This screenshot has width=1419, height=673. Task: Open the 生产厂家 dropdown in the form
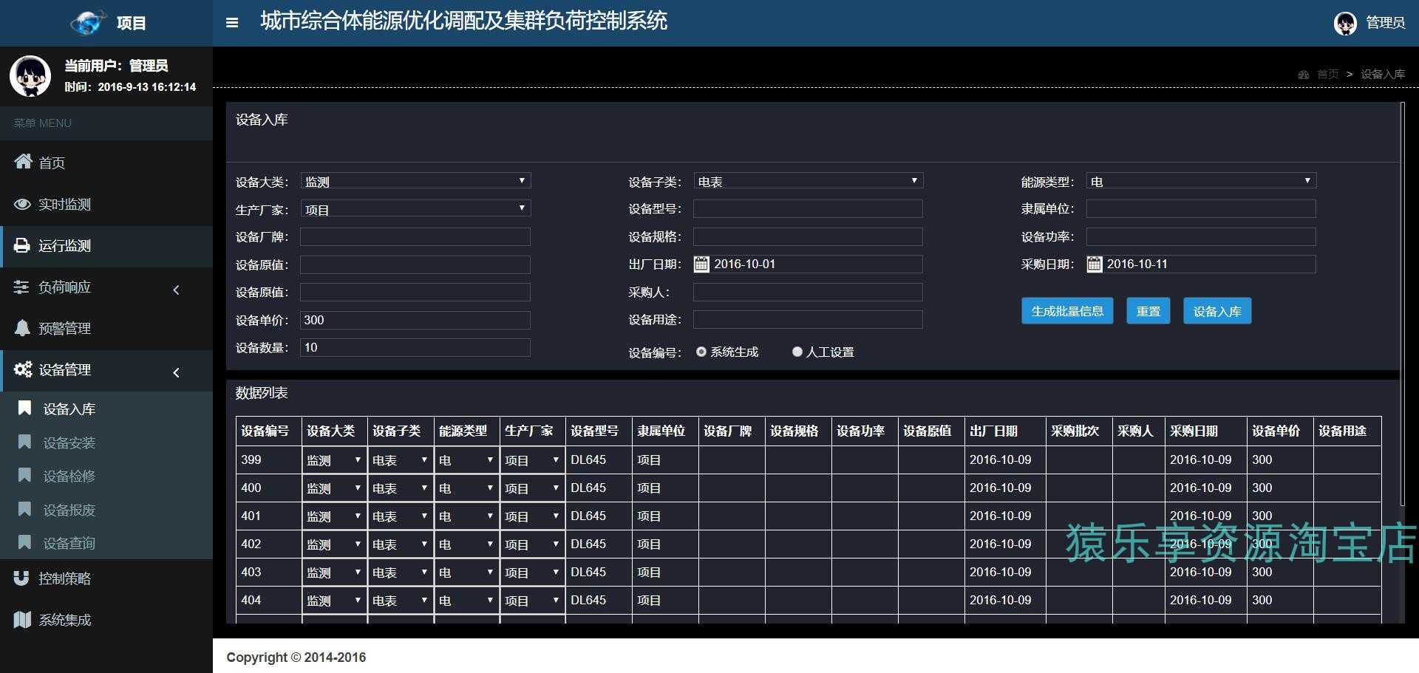415,209
